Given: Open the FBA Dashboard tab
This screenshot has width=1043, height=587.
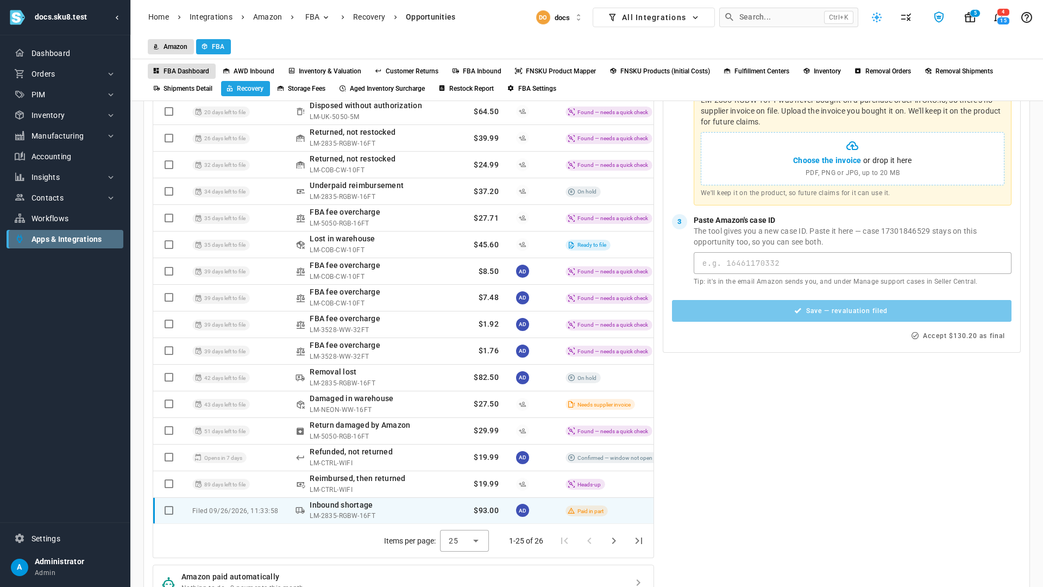Looking at the screenshot, I should point(181,71).
